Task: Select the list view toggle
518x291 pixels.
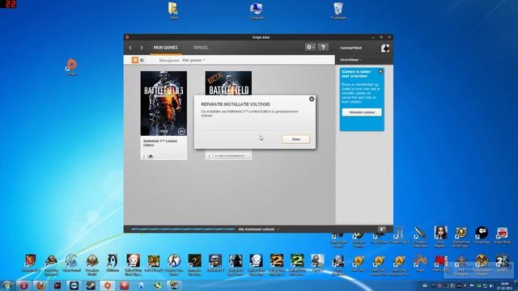Action: (x=142, y=60)
